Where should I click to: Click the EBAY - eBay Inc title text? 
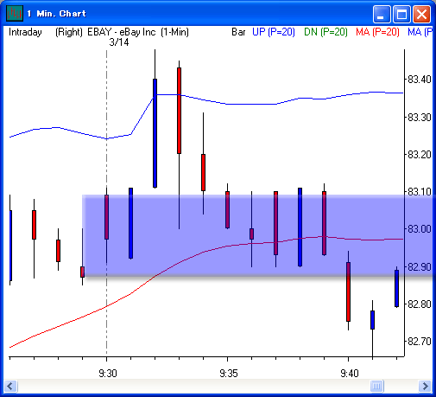tap(122, 32)
